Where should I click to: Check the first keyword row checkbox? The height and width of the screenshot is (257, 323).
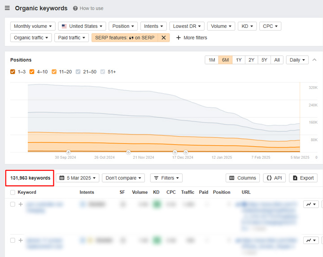click(x=13, y=204)
